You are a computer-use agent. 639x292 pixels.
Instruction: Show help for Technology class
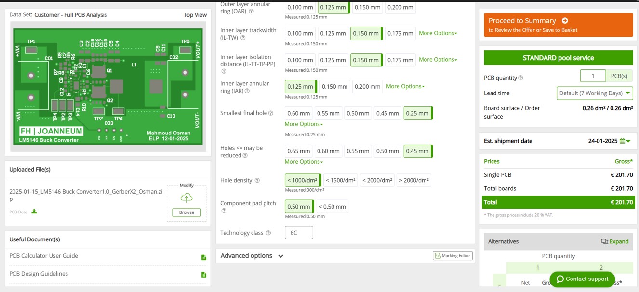point(268,233)
